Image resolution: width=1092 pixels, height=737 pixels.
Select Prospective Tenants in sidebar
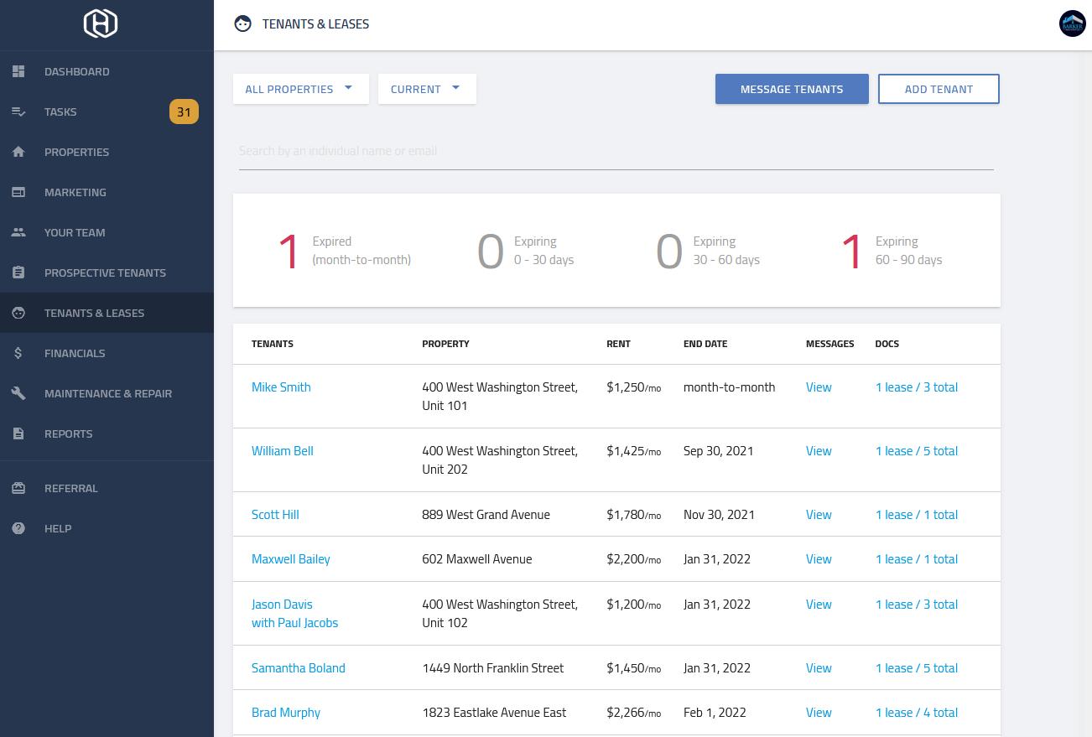[107, 272]
